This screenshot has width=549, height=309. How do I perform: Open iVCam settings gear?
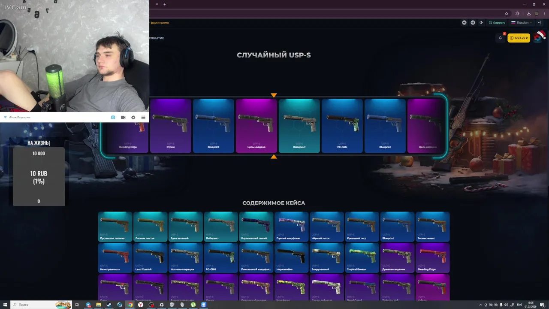pos(133,117)
